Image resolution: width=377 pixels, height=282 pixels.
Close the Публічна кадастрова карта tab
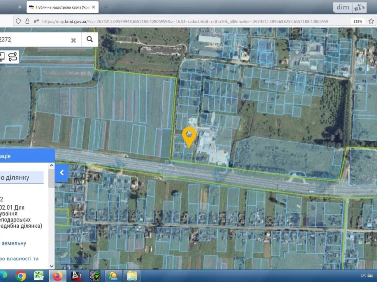[x=94, y=7]
